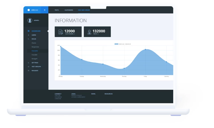
Task: Click the Roles key icon in sidebar
Action: coord(29,39)
